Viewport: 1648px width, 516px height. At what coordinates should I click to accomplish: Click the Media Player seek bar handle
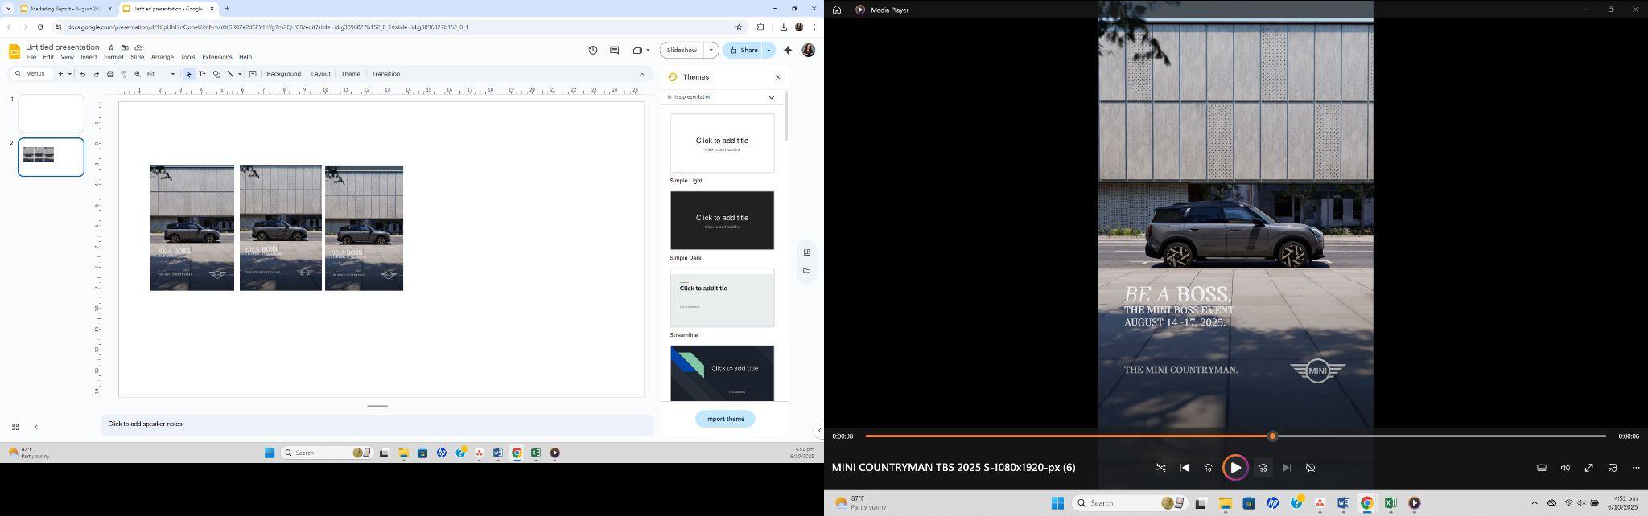click(x=1272, y=436)
